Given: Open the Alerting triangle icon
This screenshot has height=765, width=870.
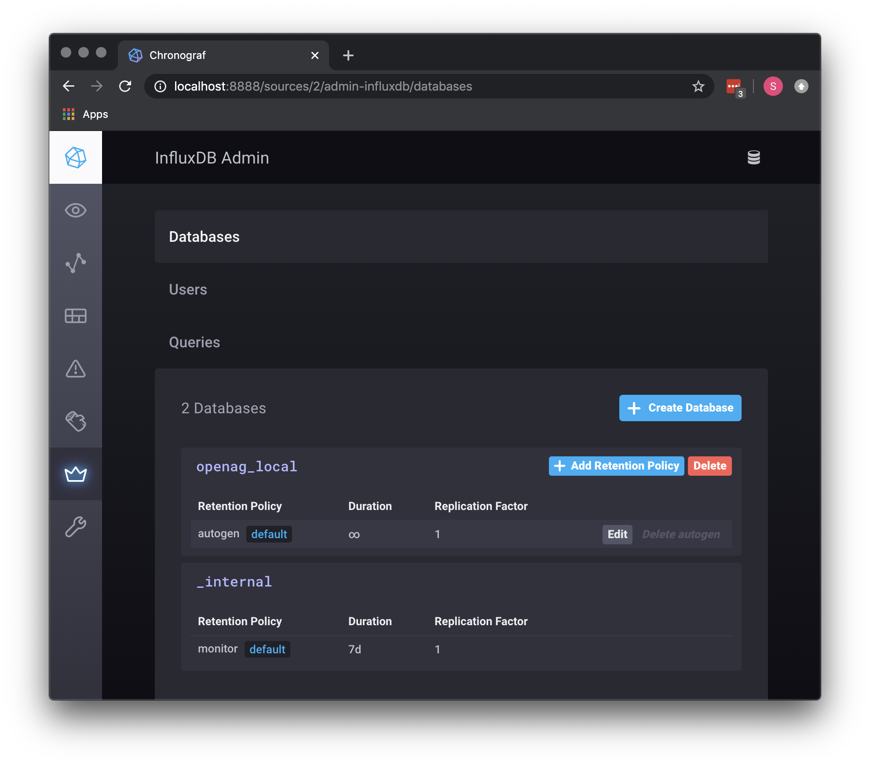Looking at the screenshot, I should pos(76,368).
